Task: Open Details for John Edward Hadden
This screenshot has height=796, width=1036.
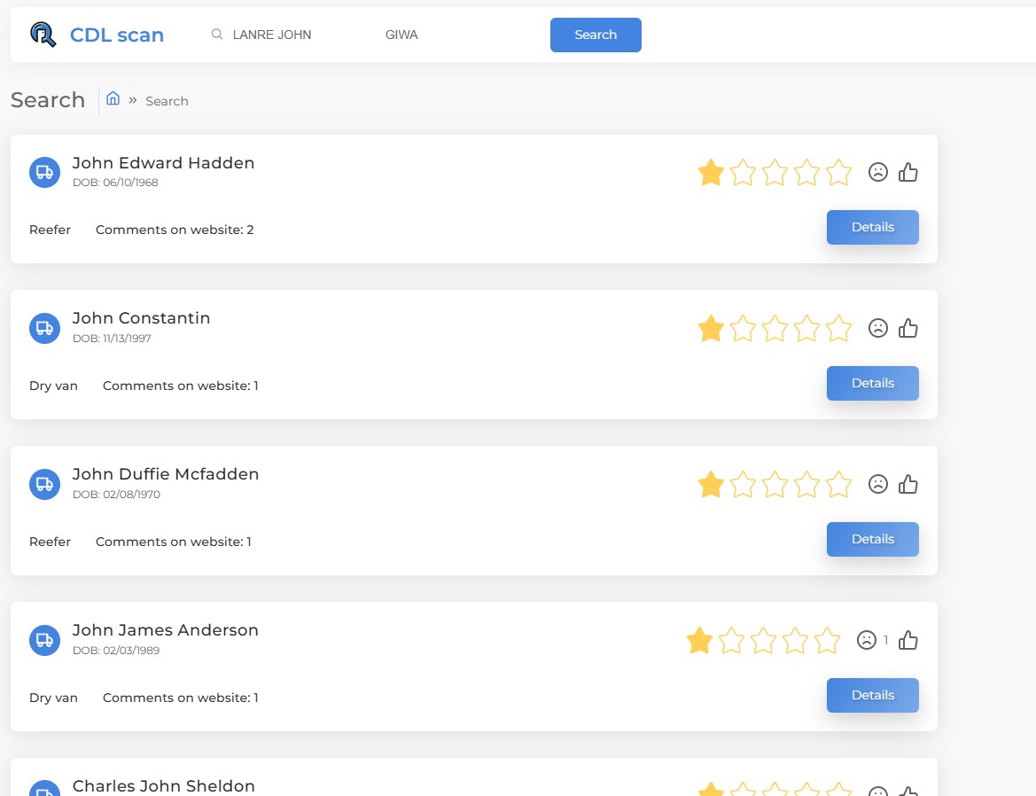Action: tap(872, 227)
